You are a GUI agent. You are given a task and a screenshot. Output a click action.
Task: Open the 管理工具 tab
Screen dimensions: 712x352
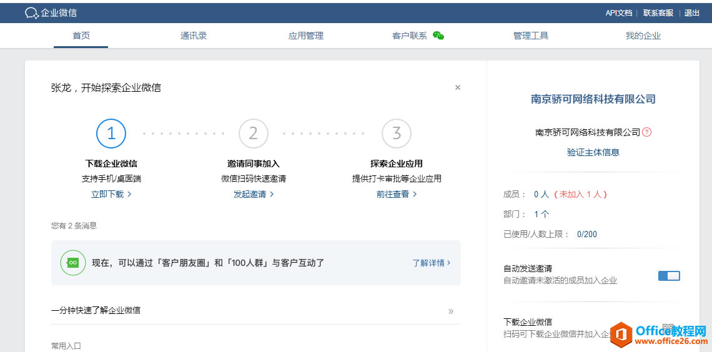(x=531, y=36)
